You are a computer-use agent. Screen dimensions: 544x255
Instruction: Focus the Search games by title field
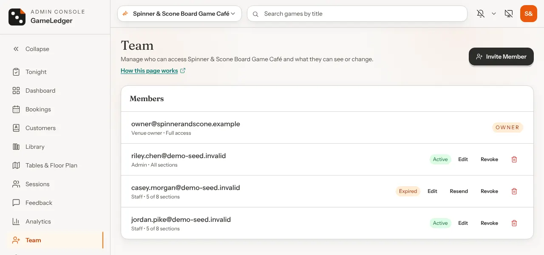(357, 14)
